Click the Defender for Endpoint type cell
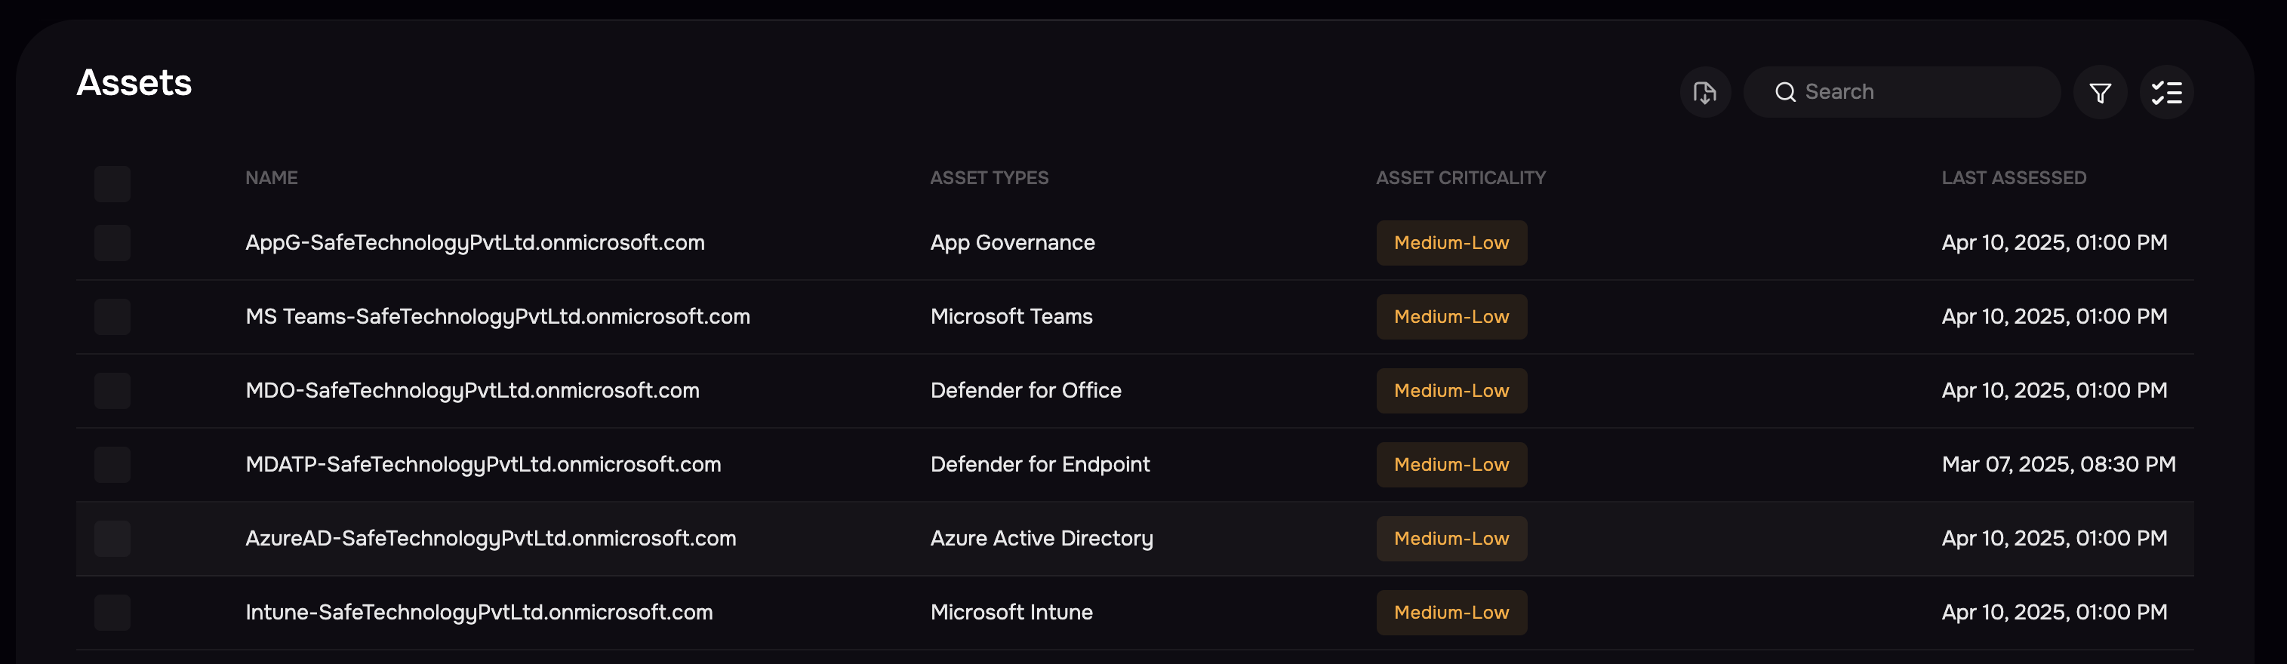Image resolution: width=2287 pixels, height=664 pixels. point(1039,464)
